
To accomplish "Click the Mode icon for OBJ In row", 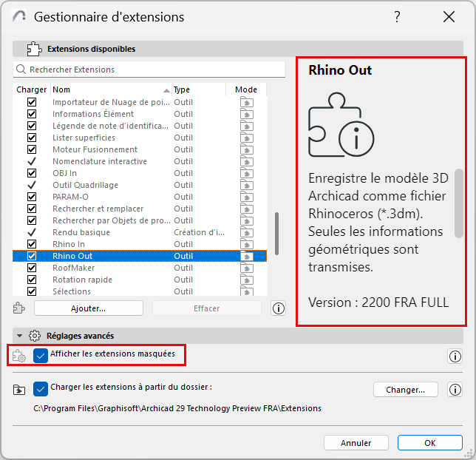I will (x=246, y=173).
